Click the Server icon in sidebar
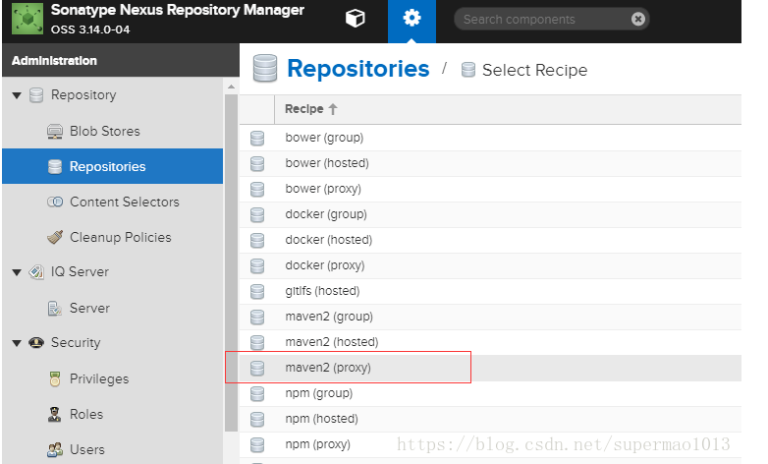Image resolution: width=768 pixels, height=464 pixels. pyautogui.click(x=55, y=309)
